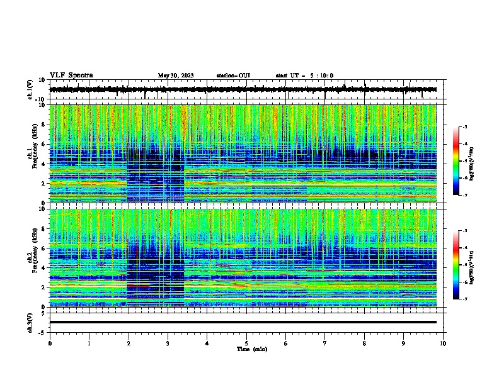The image size is (499, 385).
Task: Click the "ch.1(V)" waveform axis label
Action: pos(30,89)
